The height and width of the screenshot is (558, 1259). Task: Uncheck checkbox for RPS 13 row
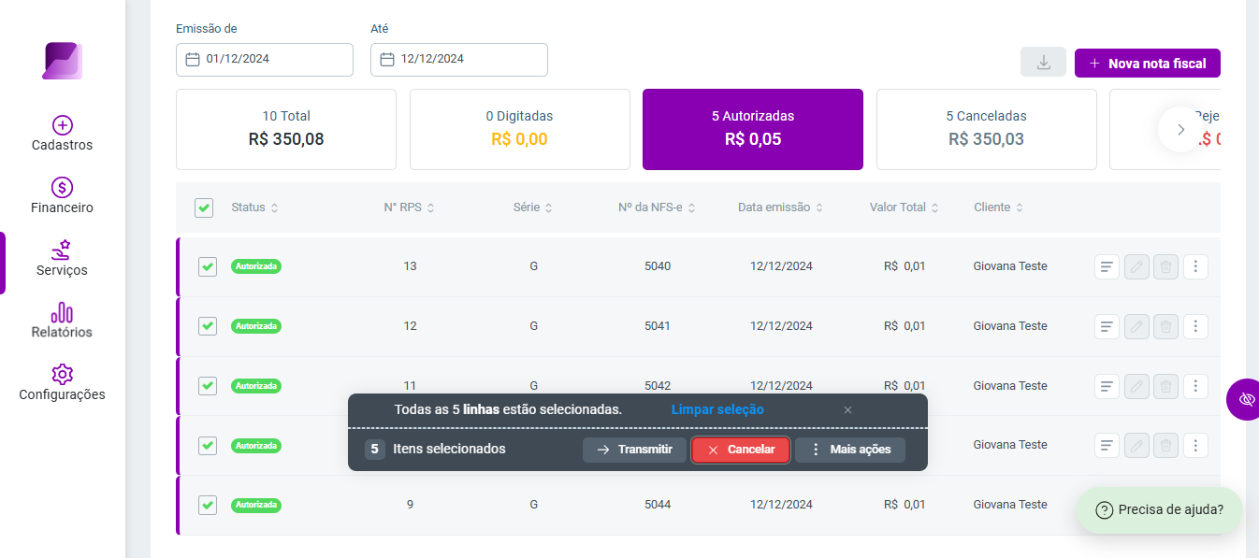coord(208,266)
